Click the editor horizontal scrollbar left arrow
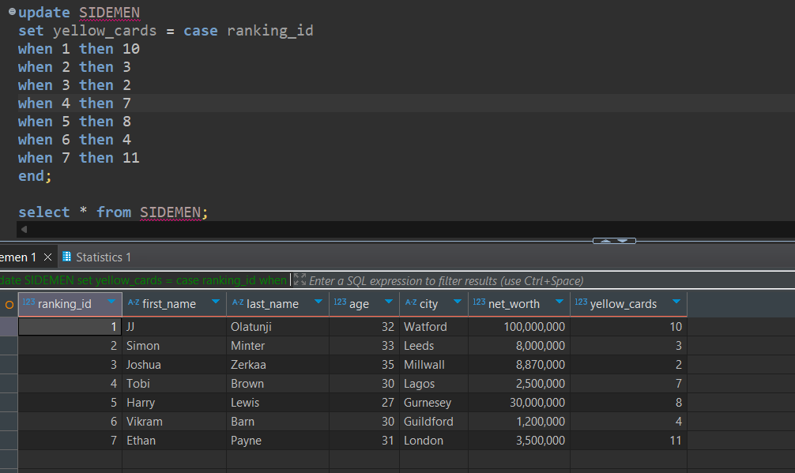The height and width of the screenshot is (473, 795). (x=24, y=230)
